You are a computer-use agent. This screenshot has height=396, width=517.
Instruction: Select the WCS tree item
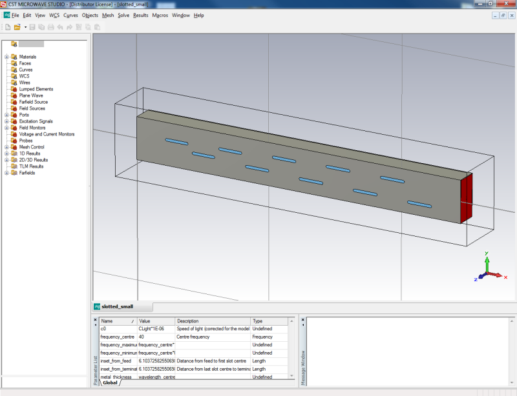coord(24,76)
